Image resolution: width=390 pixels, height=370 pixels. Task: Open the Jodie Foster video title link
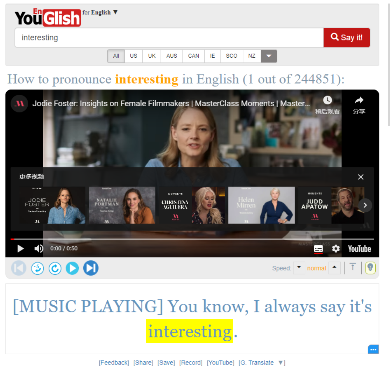pos(171,103)
